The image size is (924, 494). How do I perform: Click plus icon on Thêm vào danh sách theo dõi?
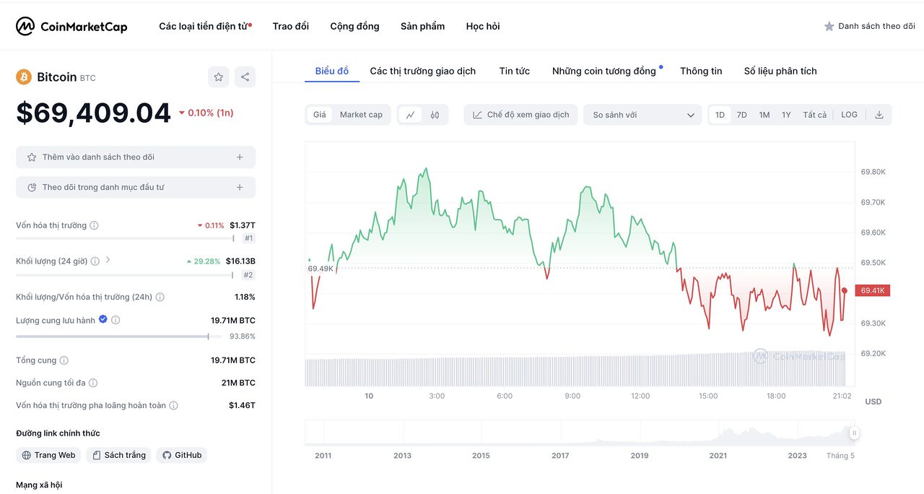click(240, 157)
